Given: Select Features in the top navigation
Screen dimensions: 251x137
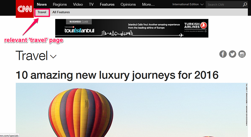Looking at the screenshot, I should [107, 4].
